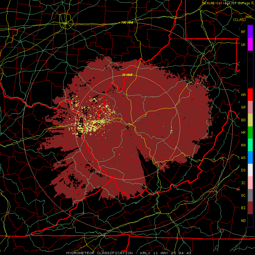Click the HR green legend swatch

[x=250, y=133]
